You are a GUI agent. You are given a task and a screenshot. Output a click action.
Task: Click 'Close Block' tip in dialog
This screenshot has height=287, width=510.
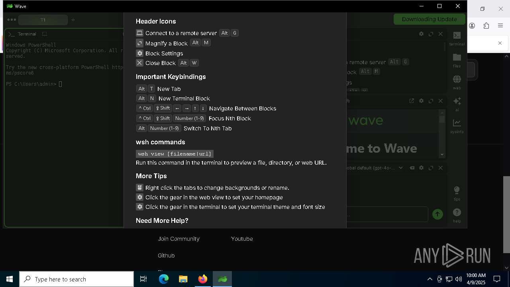(161, 63)
